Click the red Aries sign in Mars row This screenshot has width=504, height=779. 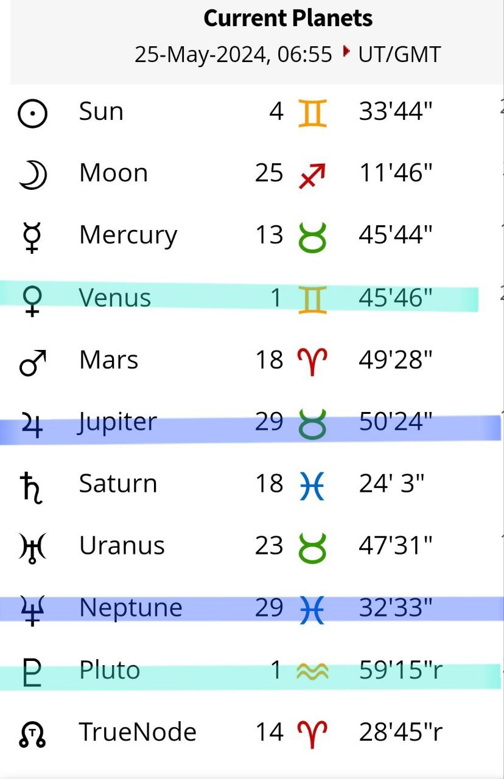tap(312, 362)
